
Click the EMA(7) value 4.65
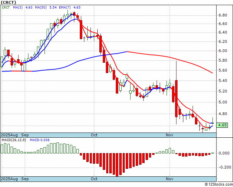point(77,7)
